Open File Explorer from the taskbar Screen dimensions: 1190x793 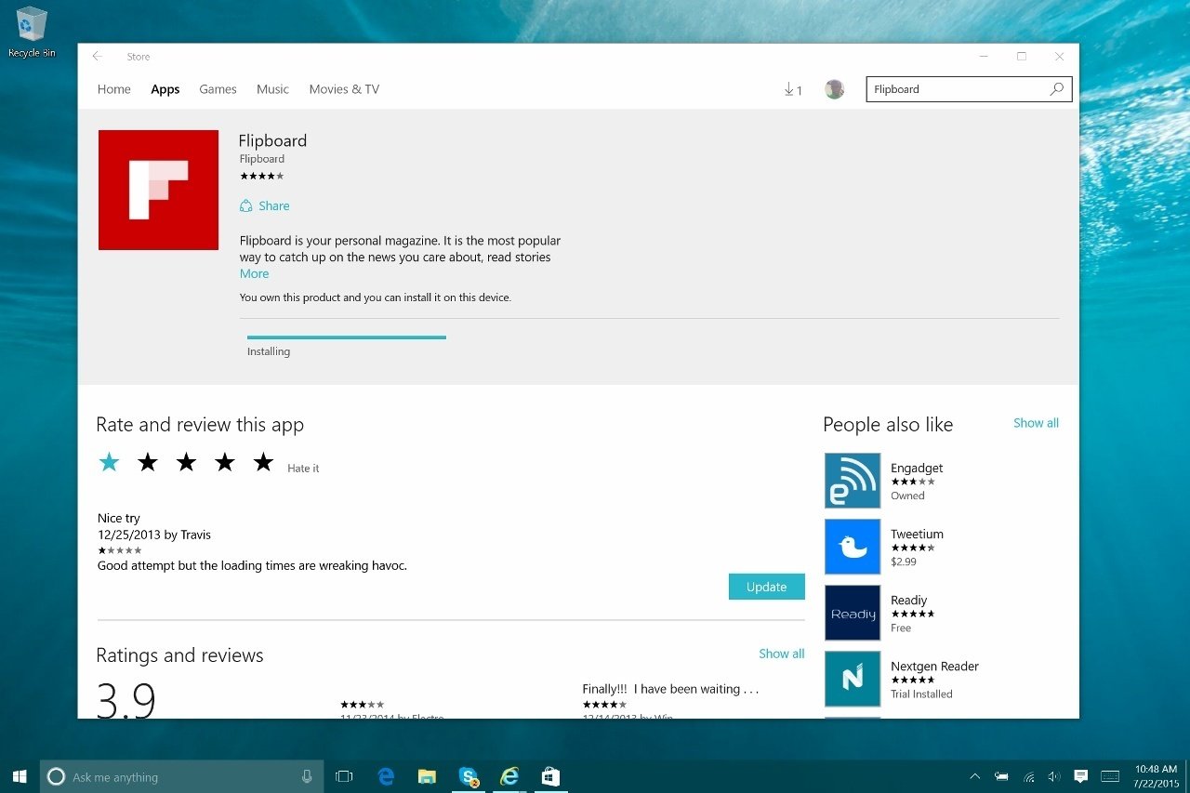tap(427, 776)
